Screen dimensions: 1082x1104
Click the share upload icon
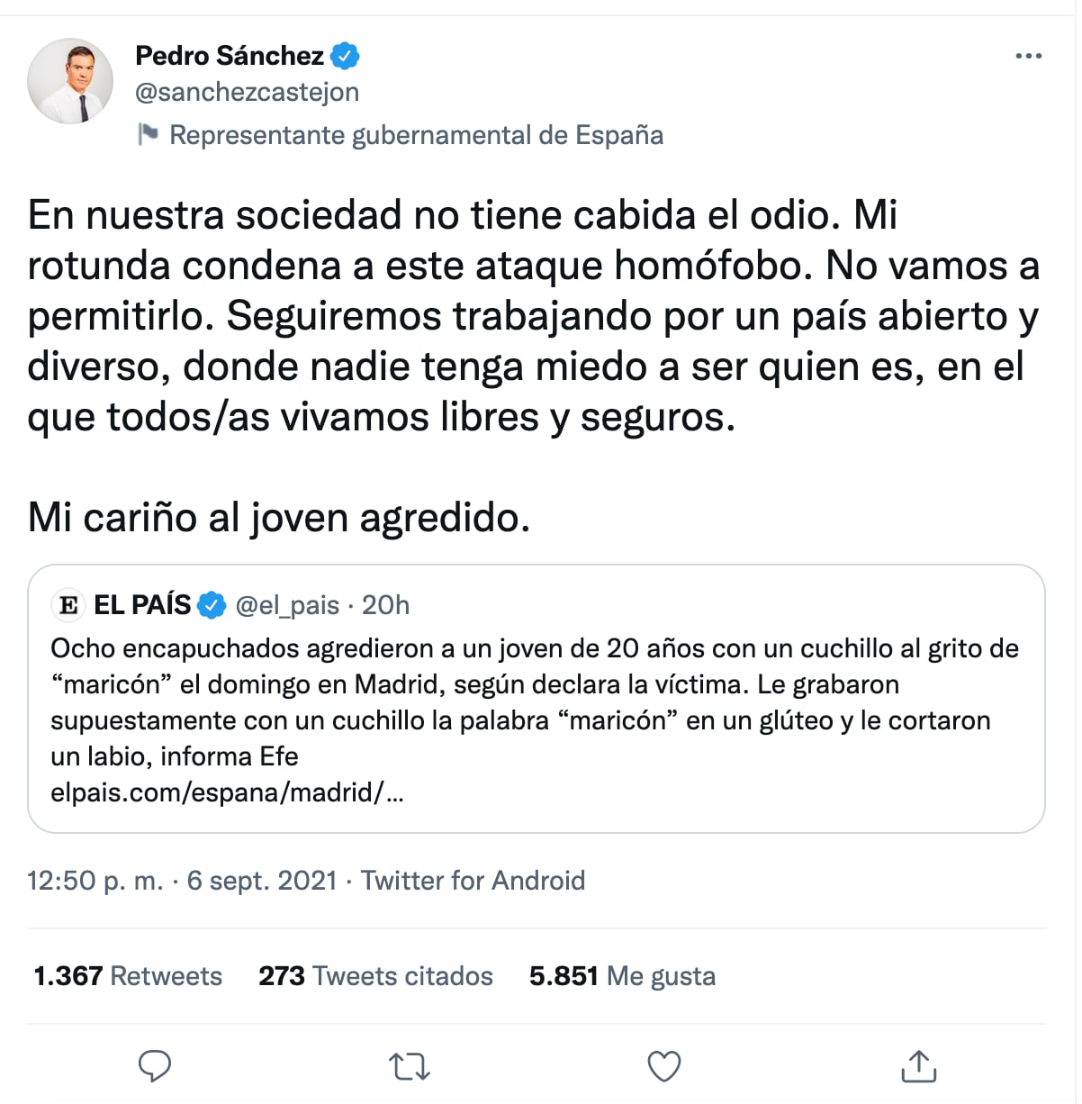click(919, 1066)
